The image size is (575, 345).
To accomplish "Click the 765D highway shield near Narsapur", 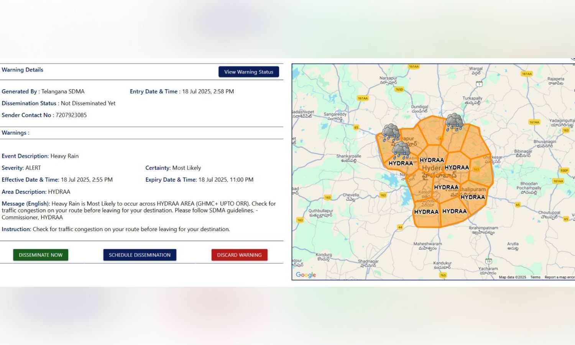I will pyautogui.click(x=399, y=90).
